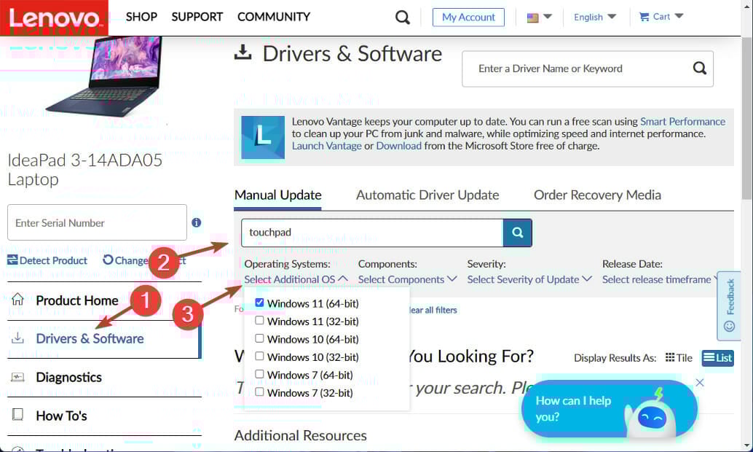Click the Clear all filters link
753x452 pixels.
click(x=432, y=310)
